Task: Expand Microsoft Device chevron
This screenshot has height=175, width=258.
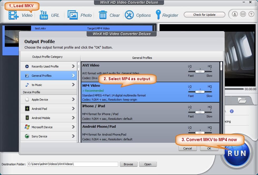Action: [73, 127]
